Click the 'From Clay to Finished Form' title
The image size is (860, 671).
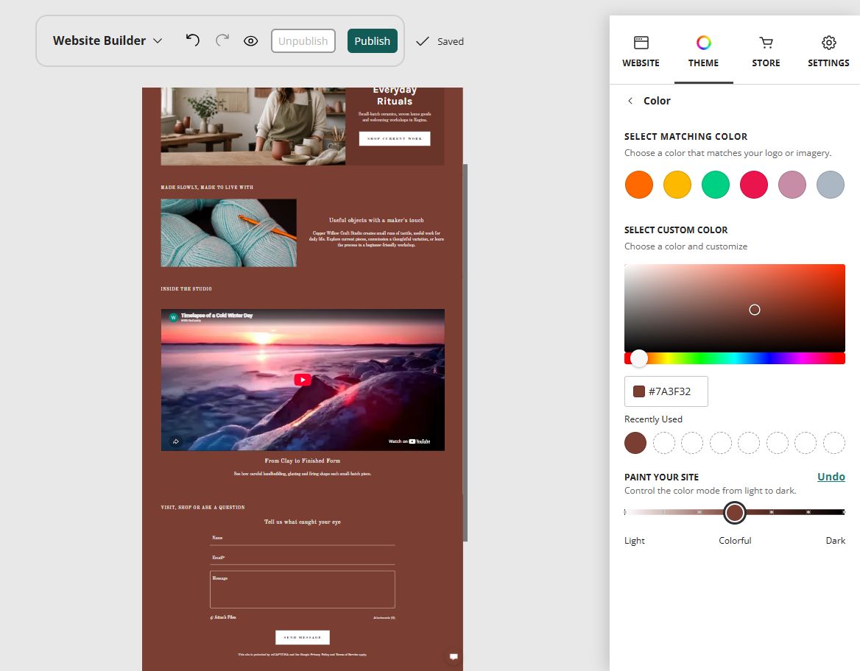302,461
